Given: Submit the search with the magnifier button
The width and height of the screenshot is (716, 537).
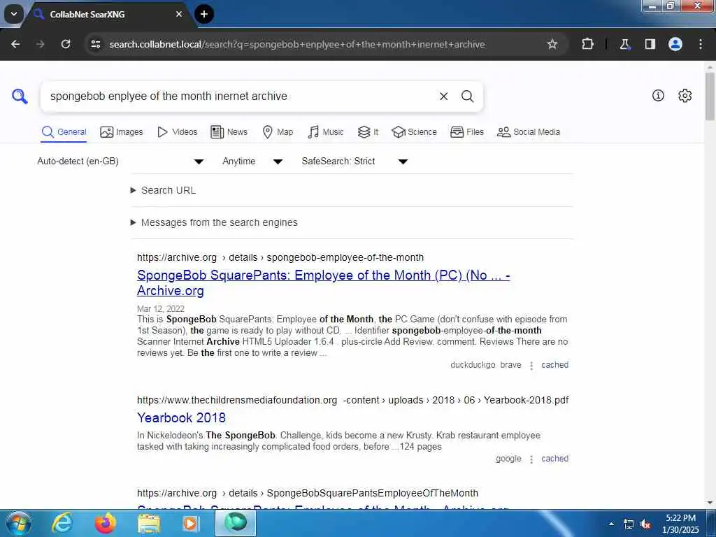Looking at the screenshot, I should point(467,96).
